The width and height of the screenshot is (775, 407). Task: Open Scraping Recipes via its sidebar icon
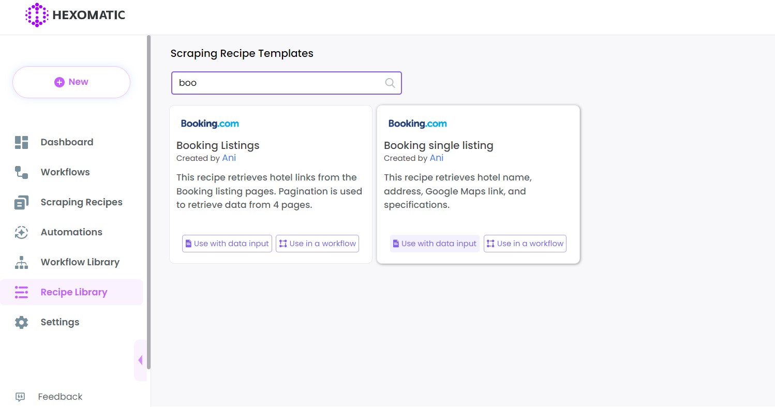point(21,202)
